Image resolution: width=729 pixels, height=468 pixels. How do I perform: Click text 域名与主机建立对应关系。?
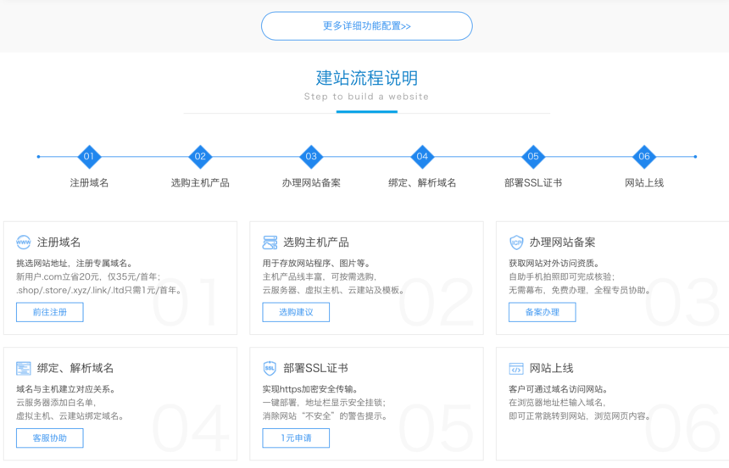coord(66,389)
